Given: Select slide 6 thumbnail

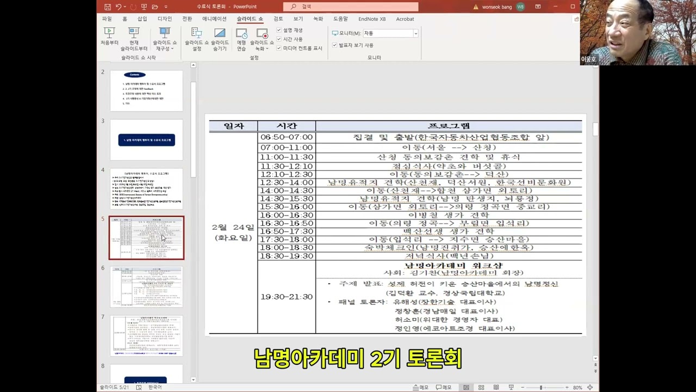Looking at the screenshot, I should pos(146,286).
